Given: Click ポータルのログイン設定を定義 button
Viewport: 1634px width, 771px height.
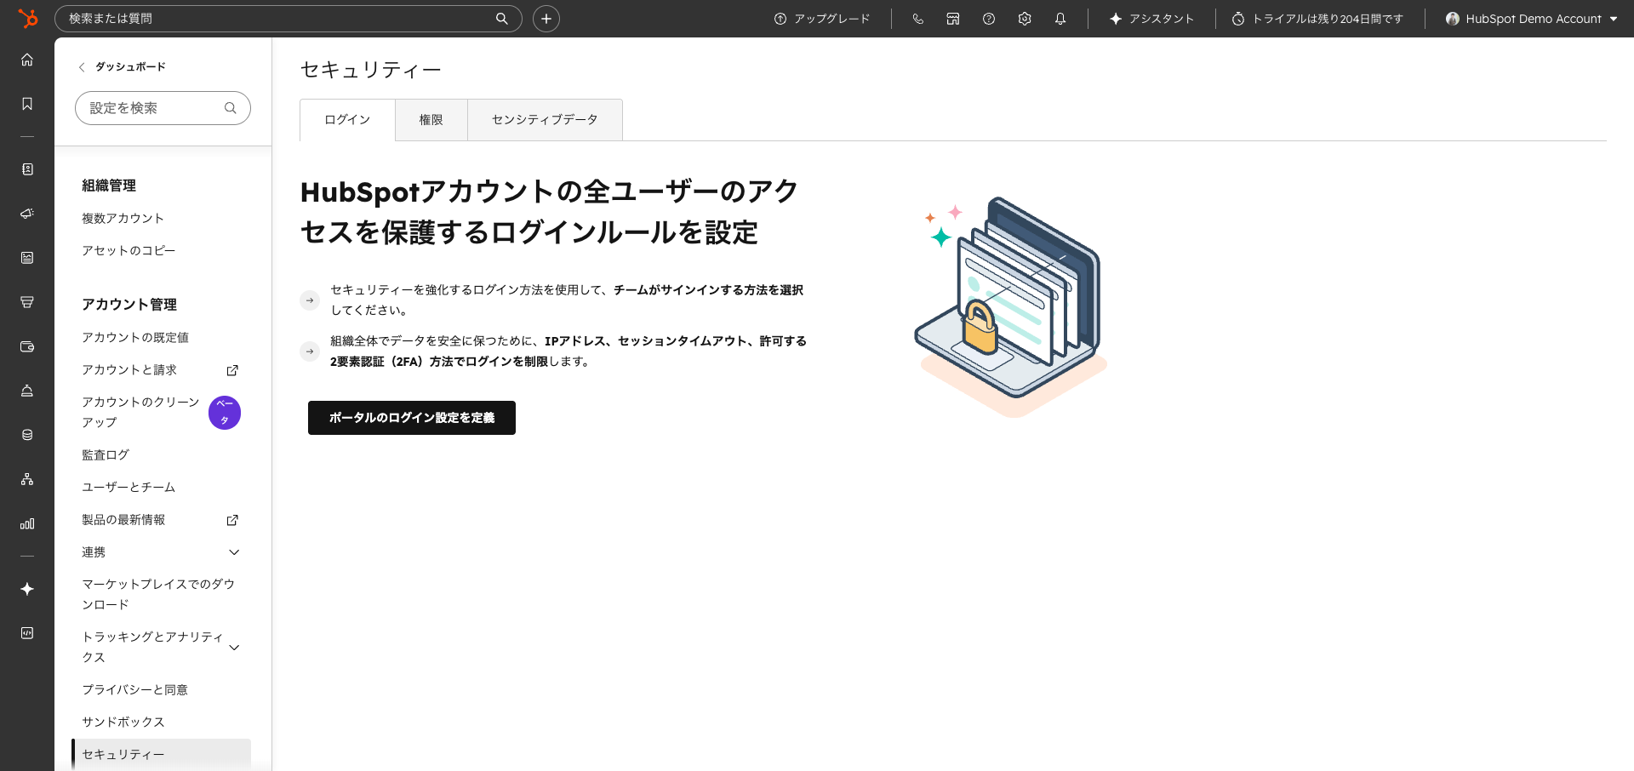Looking at the screenshot, I should pyautogui.click(x=411, y=417).
